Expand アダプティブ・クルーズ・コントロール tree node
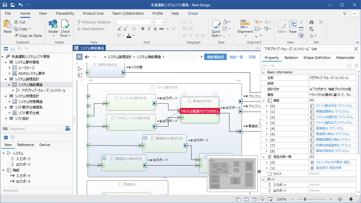 (x=13, y=91)
